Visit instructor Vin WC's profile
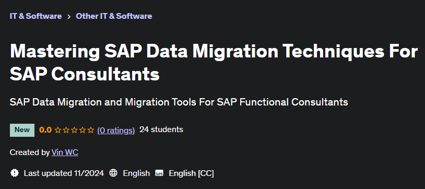 tap(65, 152)
